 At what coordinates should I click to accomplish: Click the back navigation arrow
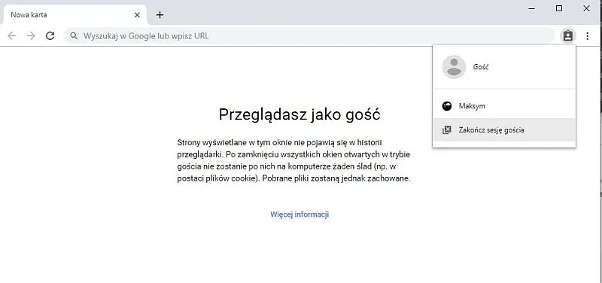coord(12,36)
